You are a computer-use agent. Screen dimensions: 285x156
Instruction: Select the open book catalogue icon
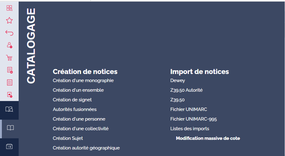10,128
